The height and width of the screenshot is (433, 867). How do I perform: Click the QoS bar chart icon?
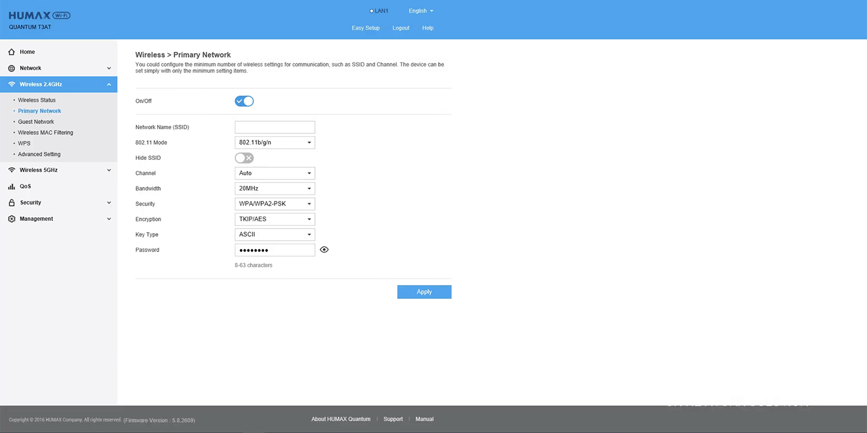coord(12,186)
